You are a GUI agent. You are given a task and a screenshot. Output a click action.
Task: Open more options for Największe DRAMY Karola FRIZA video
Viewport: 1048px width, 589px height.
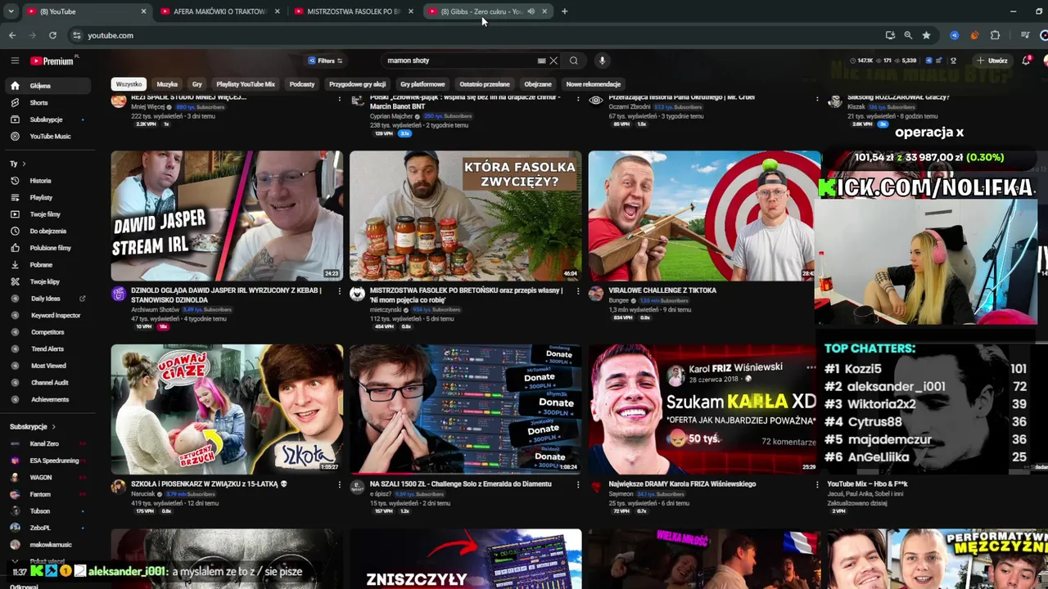coord(816,484)
